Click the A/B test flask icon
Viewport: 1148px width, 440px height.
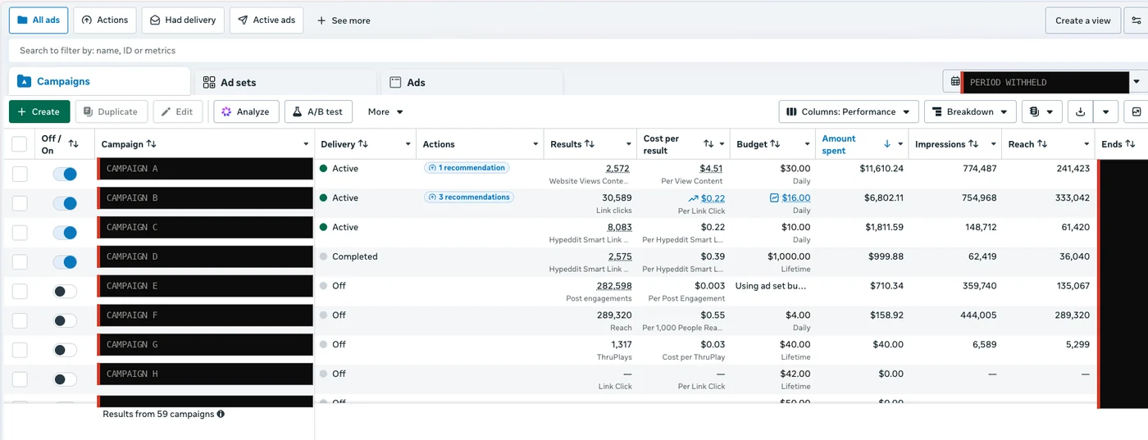pos(298,111)
